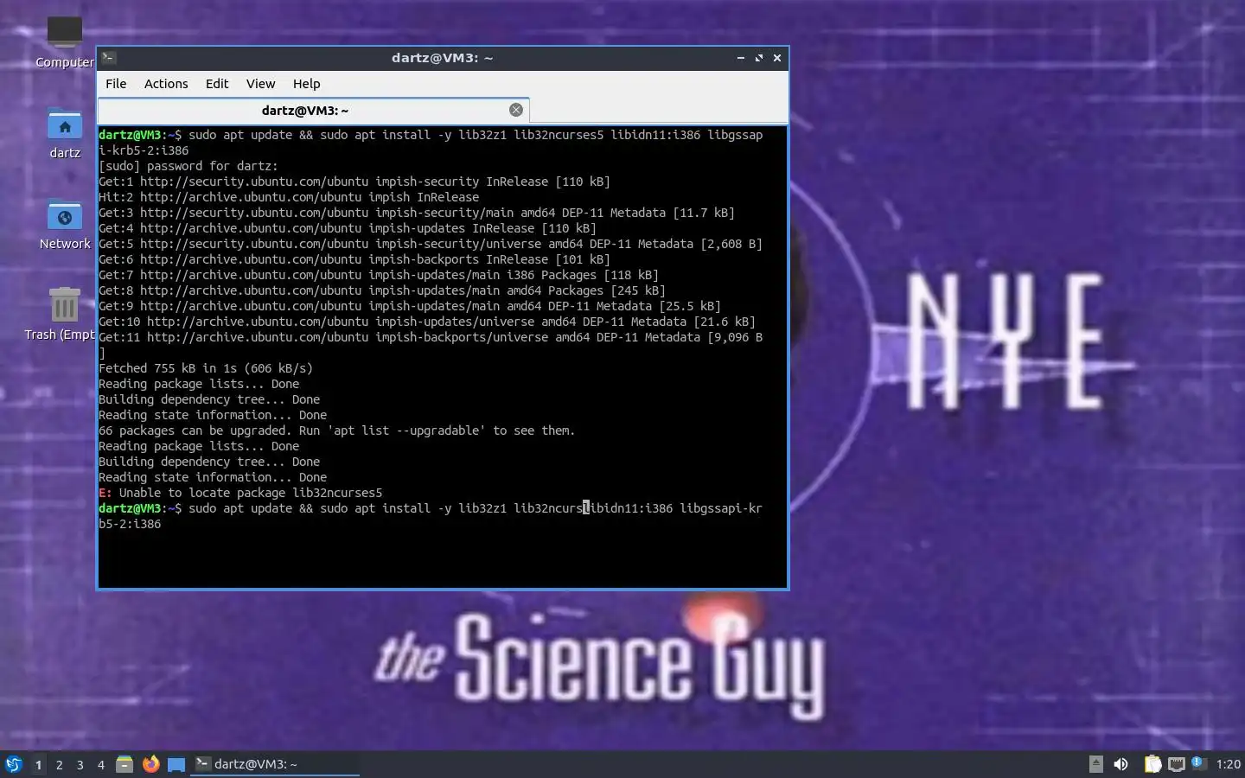The image size is (1245, 778).
Task: Open removable media tray icon
Action: (1095, 764)
